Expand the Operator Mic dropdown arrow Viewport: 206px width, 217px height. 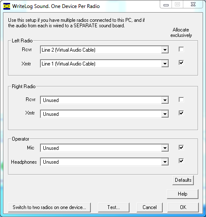tap(165, 148)
